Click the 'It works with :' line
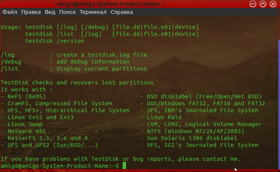 click(27, 89)
